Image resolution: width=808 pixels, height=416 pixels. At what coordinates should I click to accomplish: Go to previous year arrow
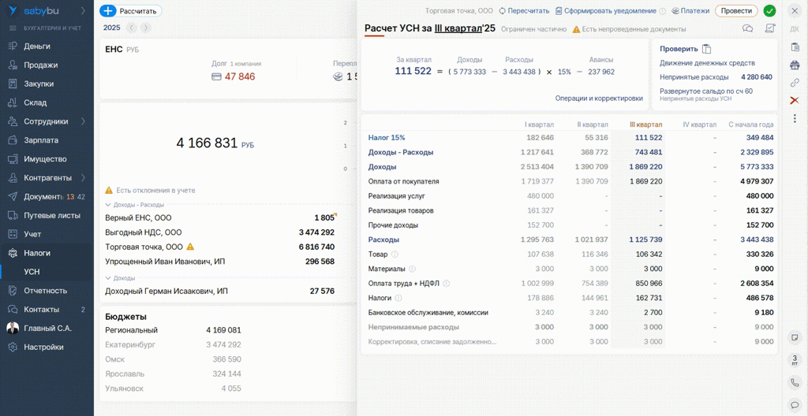pyautogui.click(x=131, y=28)
